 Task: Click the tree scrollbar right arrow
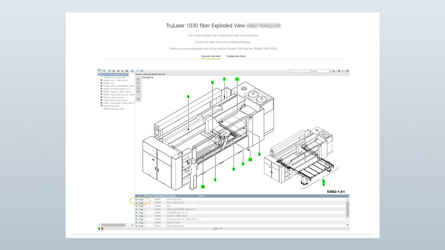tap(133, 225)
